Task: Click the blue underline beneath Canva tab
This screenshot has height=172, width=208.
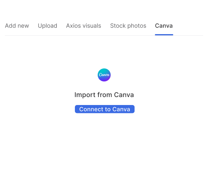Action: 164,35
